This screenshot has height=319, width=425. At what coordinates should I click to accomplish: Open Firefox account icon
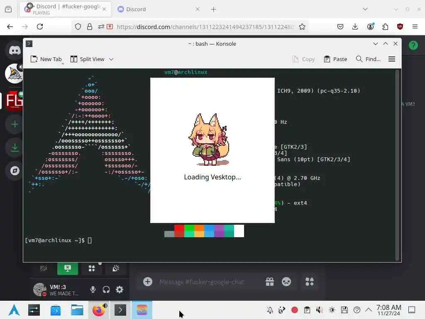pos(370,27)
